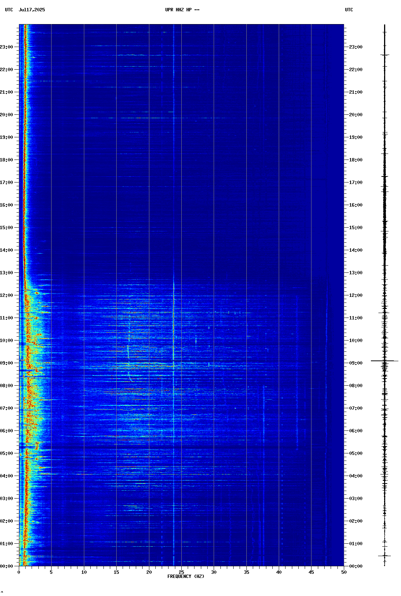Click the seismogram spike near 00:30
401x596 pixels.
click(x=384, y=556)
